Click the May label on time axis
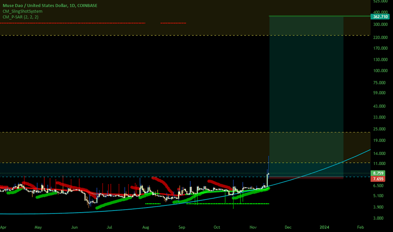393x232 pixels. pos(38,227)
